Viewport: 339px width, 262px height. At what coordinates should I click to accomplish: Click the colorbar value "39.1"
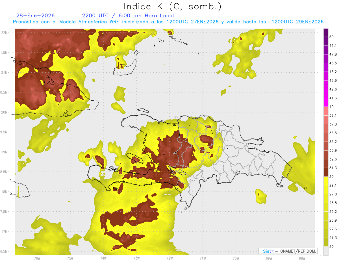point(333,116)
